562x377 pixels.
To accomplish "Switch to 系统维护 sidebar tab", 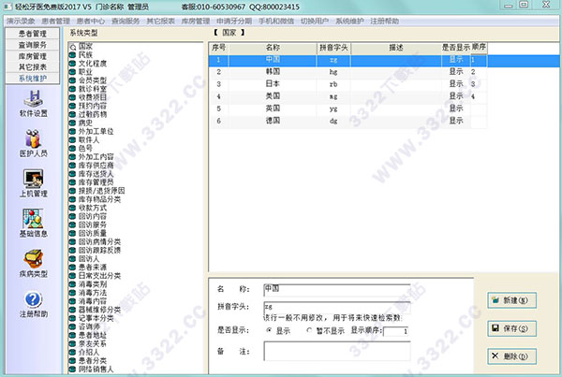I will tap(33, 78).
